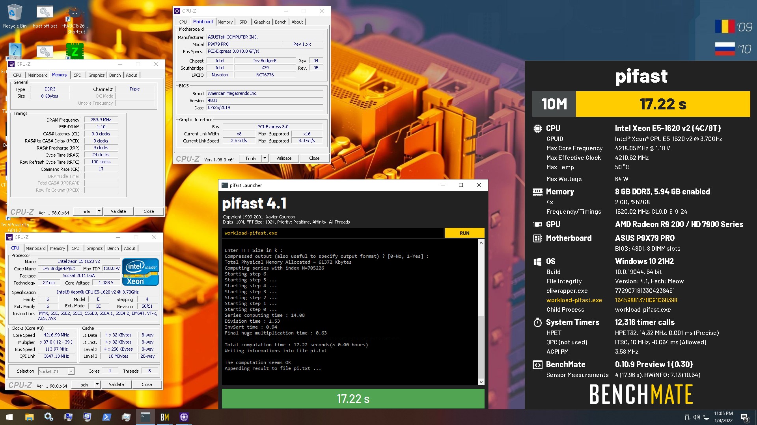Image resolution: width=757 pixels, height=425 pixels.
Task: Click the yellow 17.22 s score in BenchMate
Action: (663, 104)
